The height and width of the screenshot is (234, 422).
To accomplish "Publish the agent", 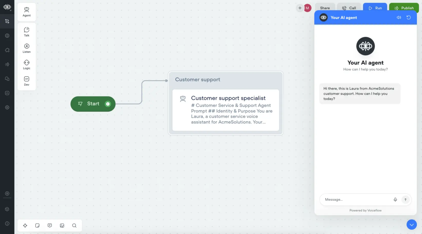I will [x=404, y=8].
